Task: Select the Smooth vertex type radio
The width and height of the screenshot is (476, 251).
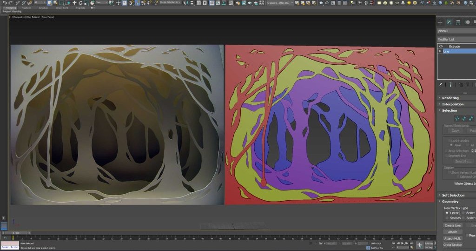Action: pyautogui.click(x=447, y=218)
